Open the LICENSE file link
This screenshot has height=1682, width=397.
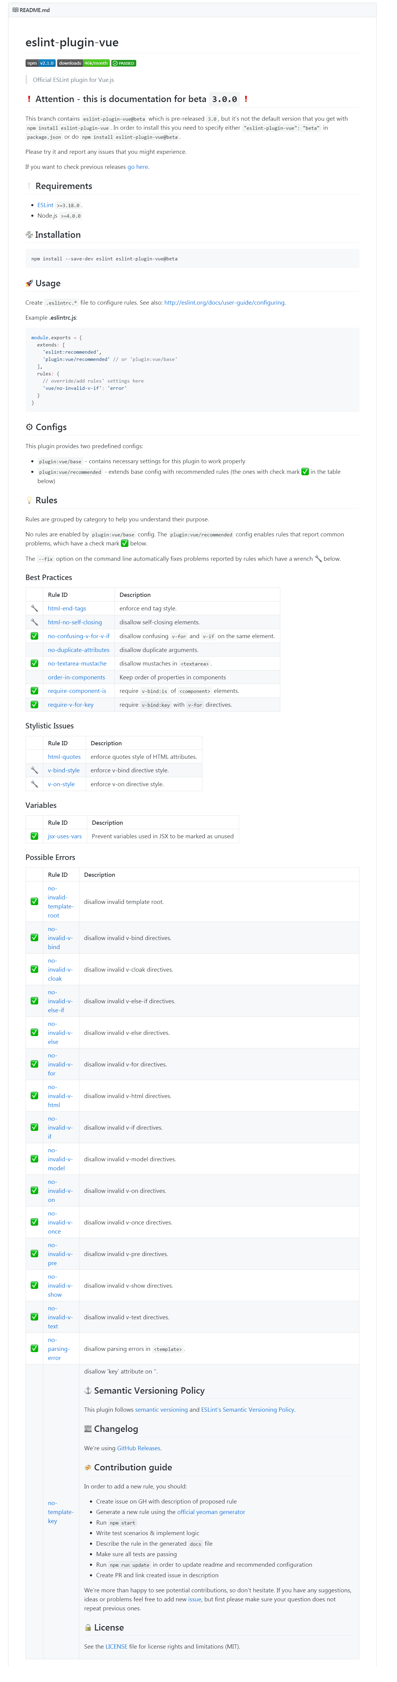[x=116, y=1647]
